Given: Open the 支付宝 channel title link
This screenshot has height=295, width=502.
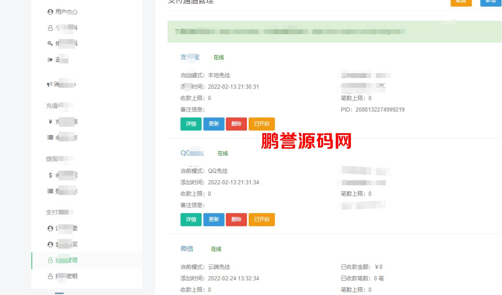Looking at the screenshot, I should point(190,57).
